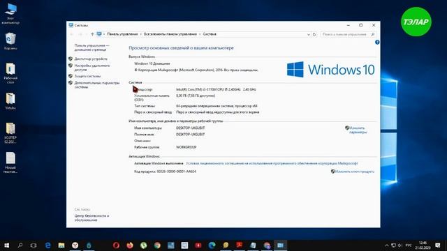Image resolution: width=447 pixels, height=251 pixels.
Task: Select the product code 00326-10000-00001-AA624
Action: coord(176,172)
